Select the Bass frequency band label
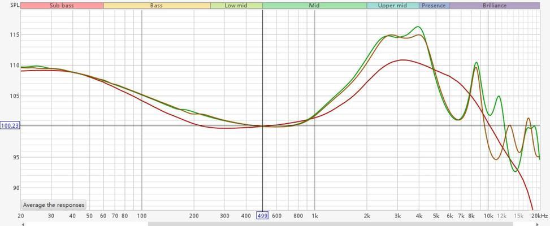Viewport: 550px width, 226px height. [157, 6]
